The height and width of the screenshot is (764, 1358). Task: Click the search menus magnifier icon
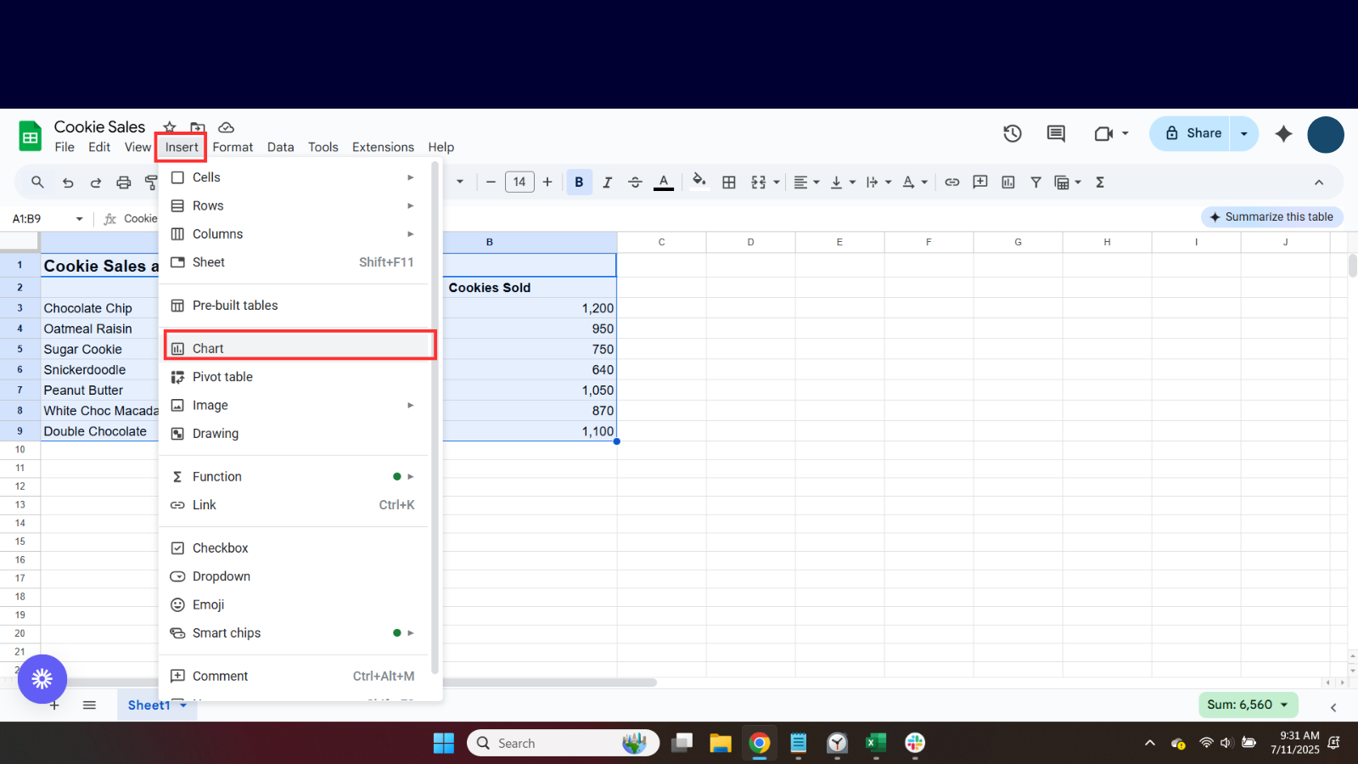pos(37,182)
